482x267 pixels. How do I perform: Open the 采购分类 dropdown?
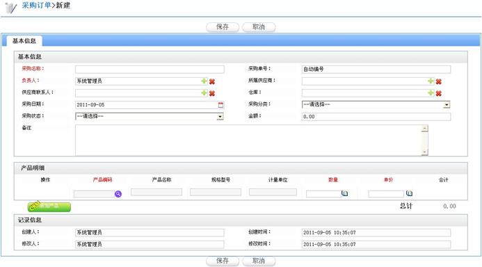376,104
